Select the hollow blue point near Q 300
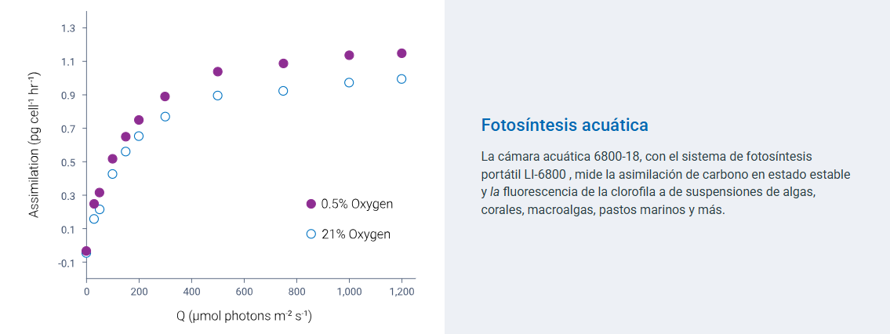The image size is (890, 334). pos(165,117)
